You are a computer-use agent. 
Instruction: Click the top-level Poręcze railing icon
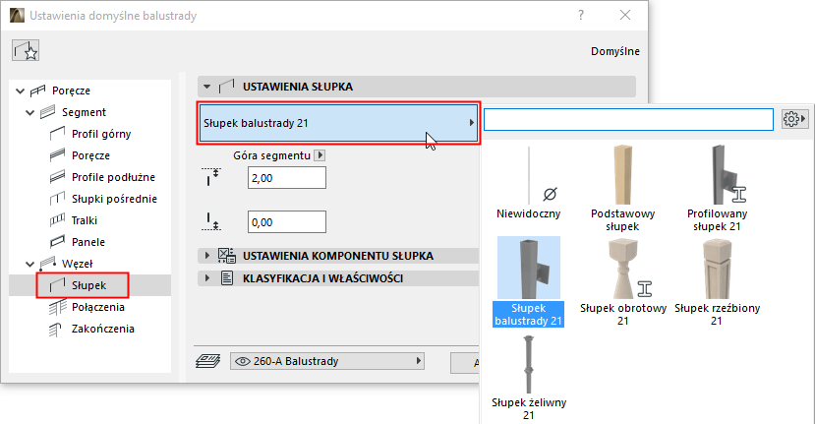(x=37, y=91)
